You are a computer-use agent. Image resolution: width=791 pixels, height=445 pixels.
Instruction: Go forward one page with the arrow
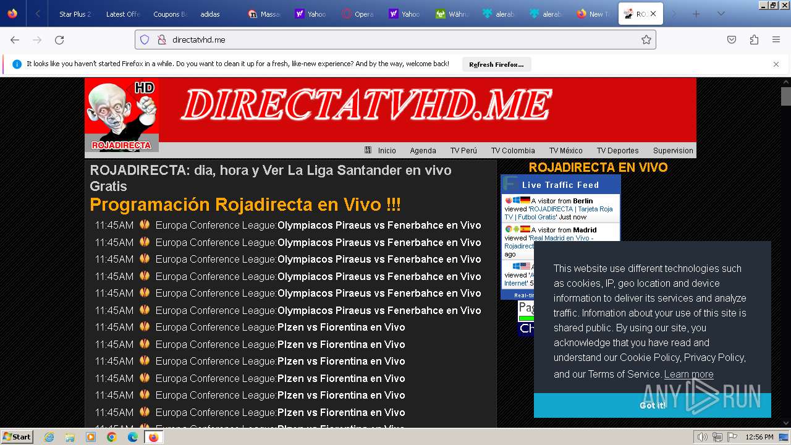[x=37, y=40]
